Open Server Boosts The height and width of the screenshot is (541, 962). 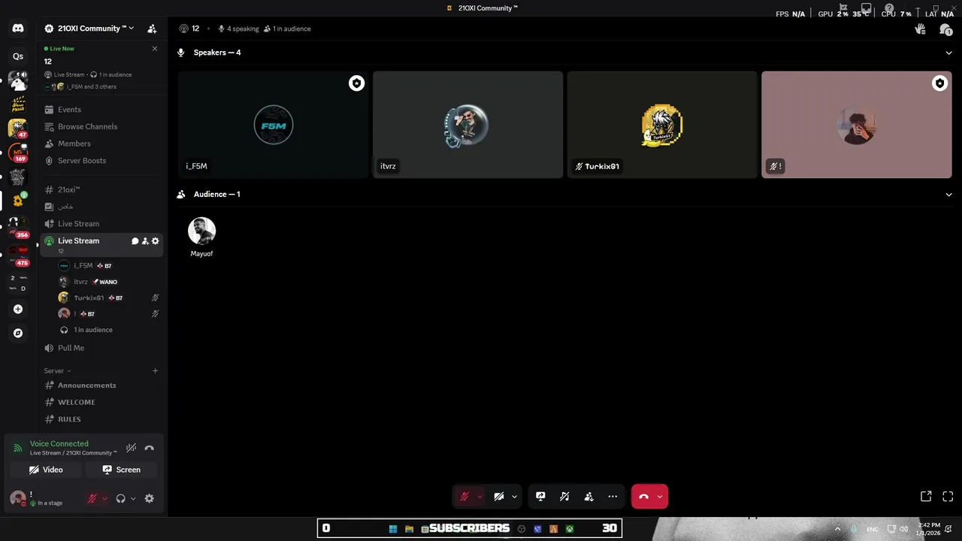pos(101,161)
